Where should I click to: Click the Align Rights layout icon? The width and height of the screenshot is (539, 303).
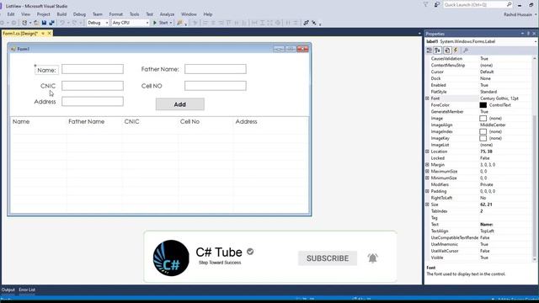click(x=221, y=23)
